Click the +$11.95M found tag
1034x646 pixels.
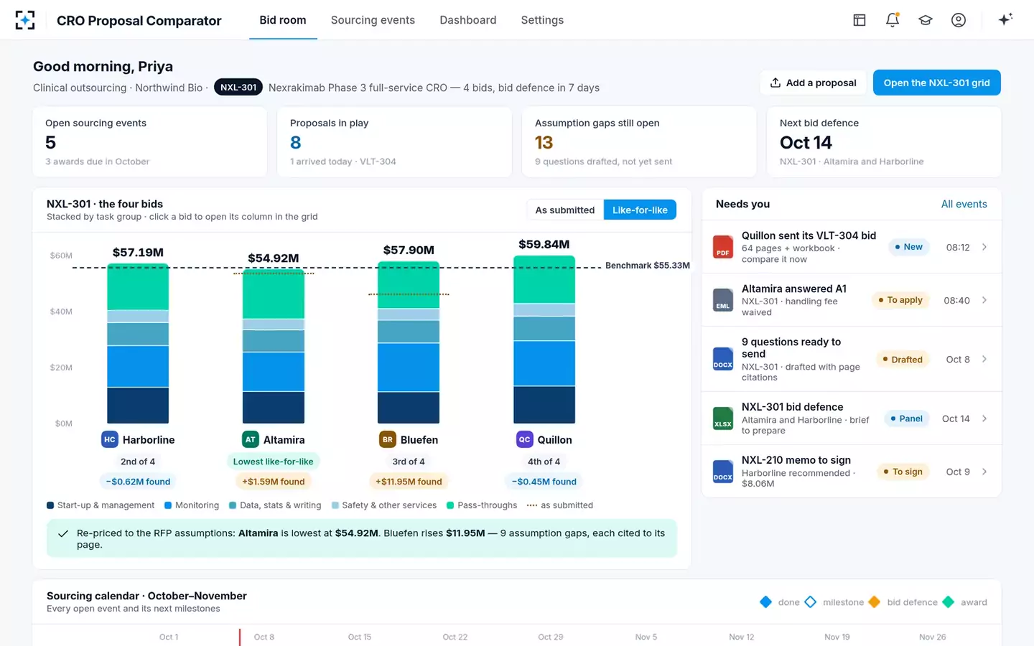(409, 482)
